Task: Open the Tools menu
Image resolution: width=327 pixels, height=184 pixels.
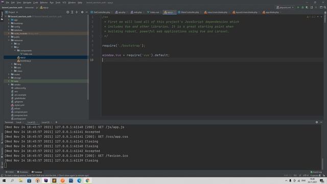Action: (58, 3)
